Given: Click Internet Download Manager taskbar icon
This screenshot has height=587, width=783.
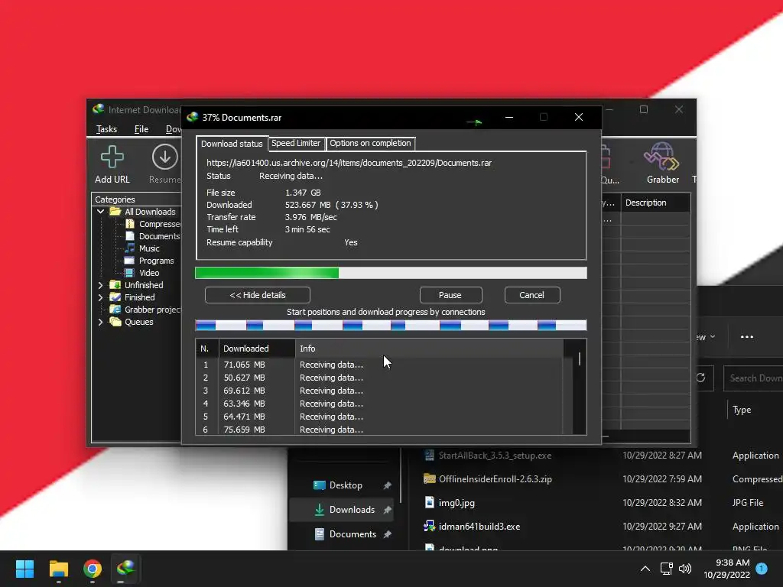Looking at the screenshot, I should (x=126, y=569).
